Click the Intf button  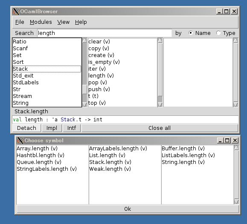coord(72,128)
